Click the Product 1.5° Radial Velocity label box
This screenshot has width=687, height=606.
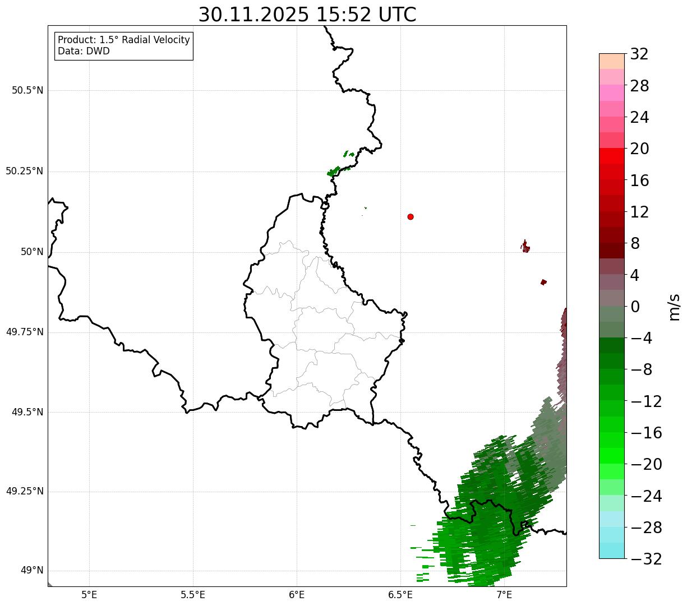[124, 45]
